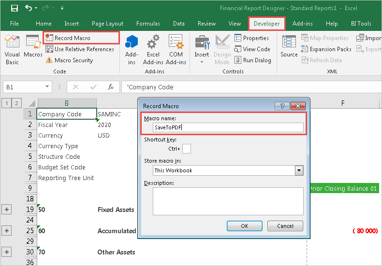The width and height of the screenshot is (382, 266).
Task: Open the File tab
Action: pyautogui.click(x=15, y=24)
